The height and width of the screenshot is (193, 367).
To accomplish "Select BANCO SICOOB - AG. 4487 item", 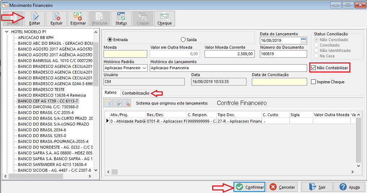I will (54, 170).
